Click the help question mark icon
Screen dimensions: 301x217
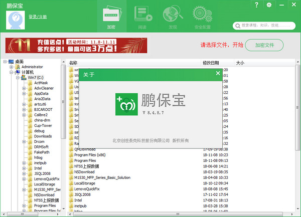click(x=257, y=5)
